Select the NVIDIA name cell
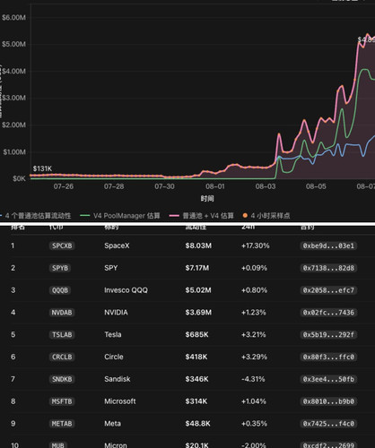 [x=116, y=313]
